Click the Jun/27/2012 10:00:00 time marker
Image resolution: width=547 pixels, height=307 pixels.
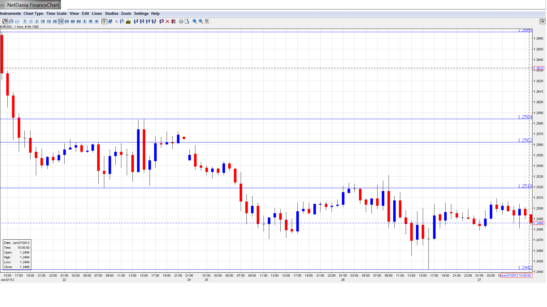pyautogui.click(x=517, y=275)
